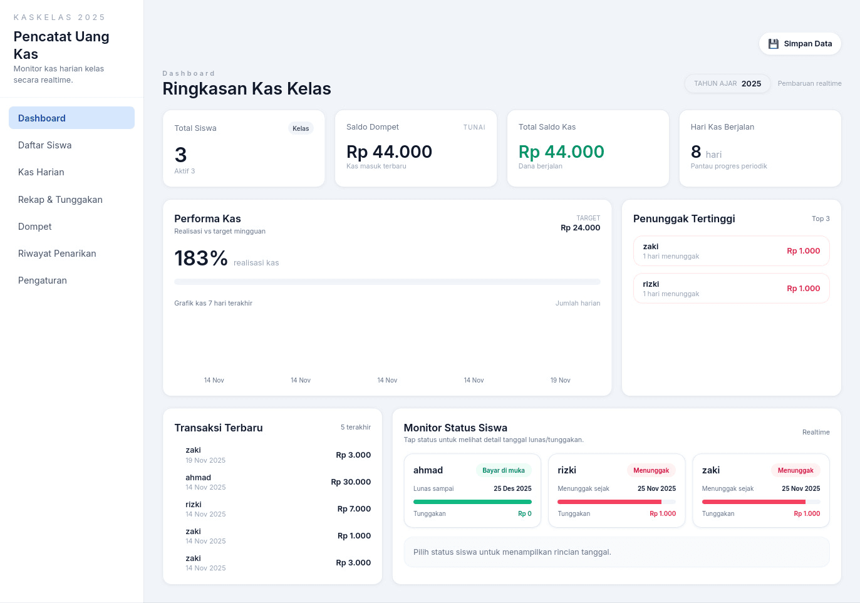The height and width of the screenshot is (603, 860).
Task: Click the 5 terakhir label in Transaksi Terbaru
Action: (355, 427)
